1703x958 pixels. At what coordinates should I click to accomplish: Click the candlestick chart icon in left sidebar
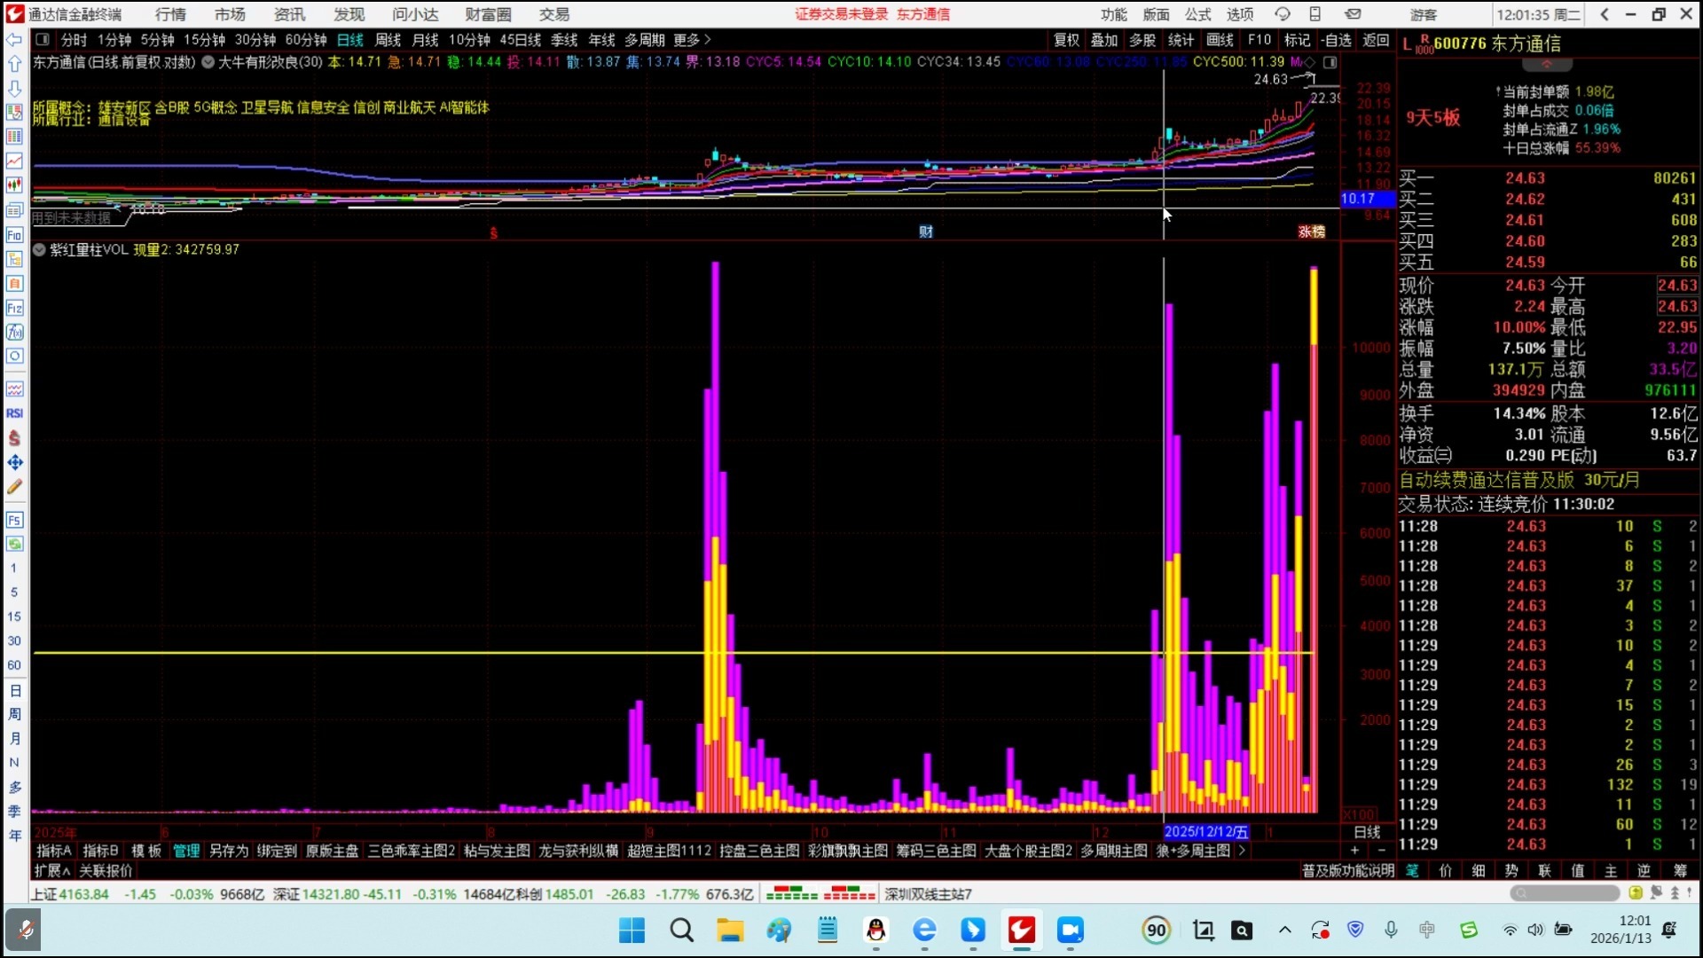tap(14, 185)
